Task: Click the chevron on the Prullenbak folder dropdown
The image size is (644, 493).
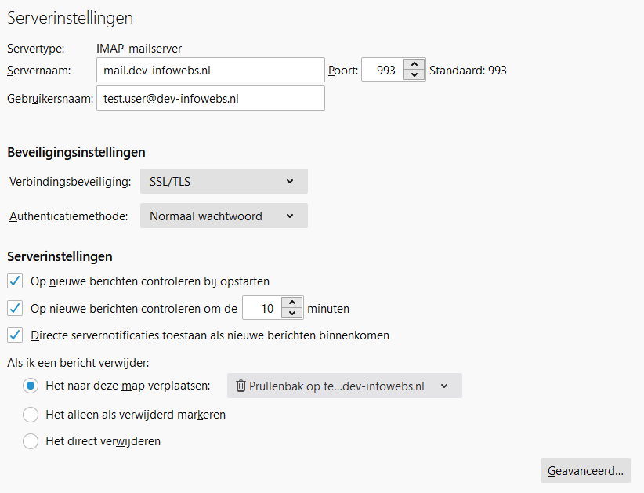Action: pyautogui.click(x=444, y=386)
